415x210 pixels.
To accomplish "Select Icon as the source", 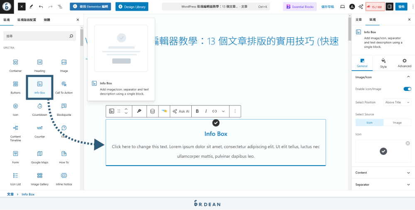I will click(x=369, y=122).
